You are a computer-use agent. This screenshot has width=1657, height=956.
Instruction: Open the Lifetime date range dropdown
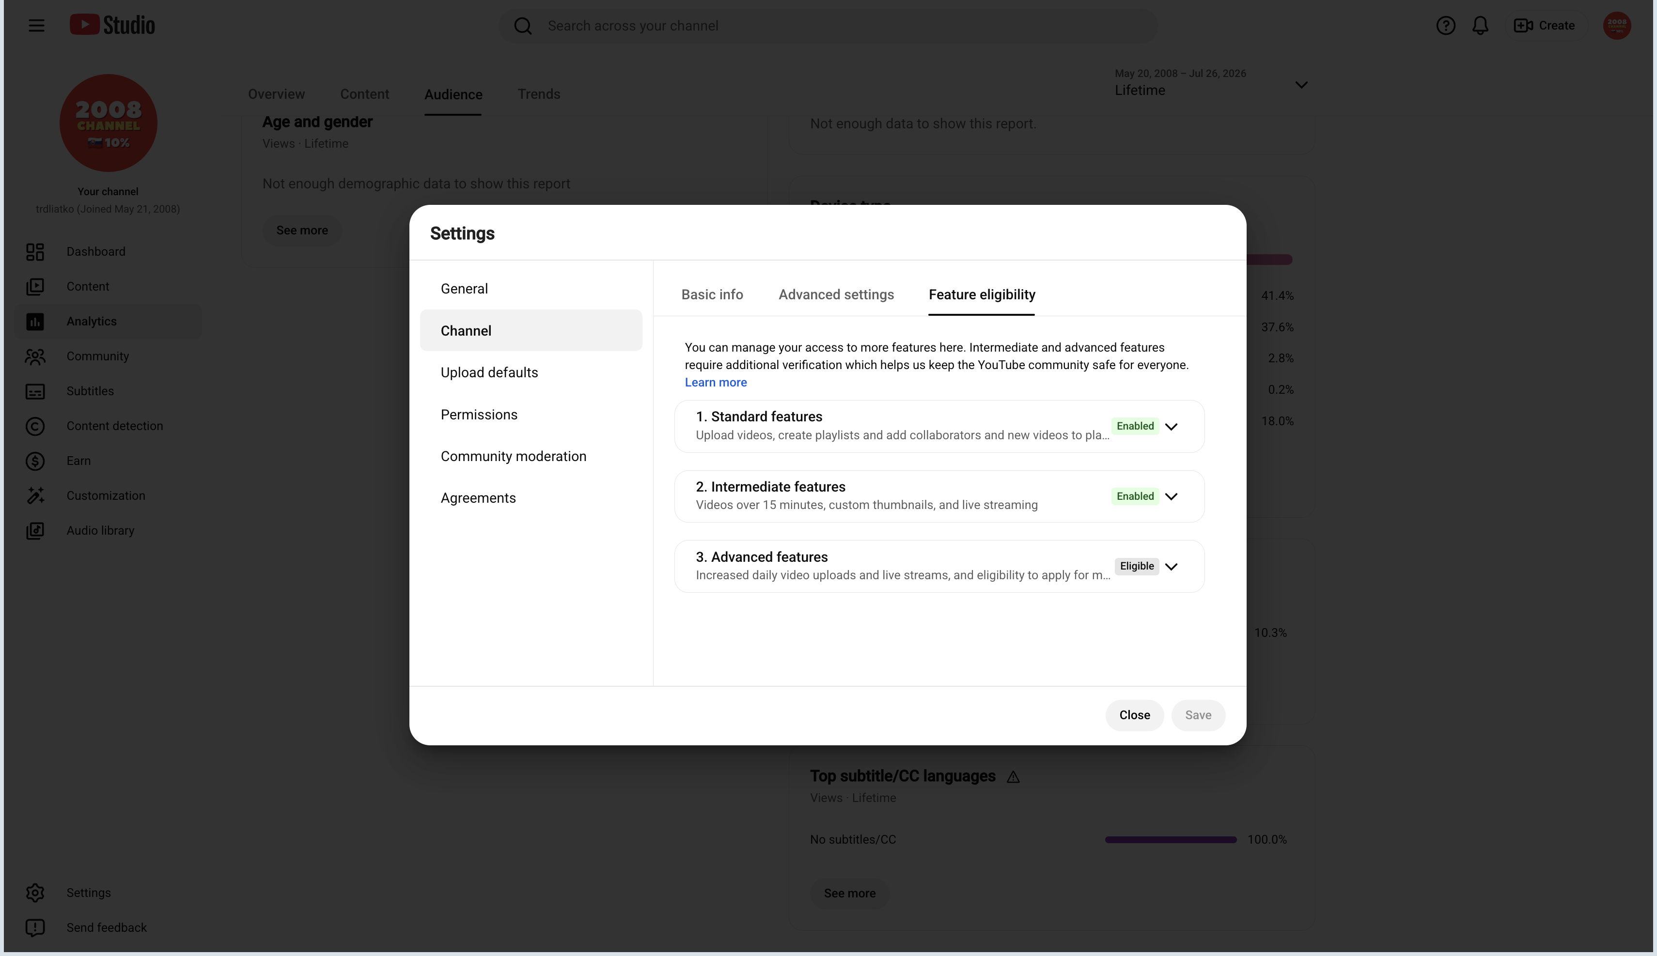[1211, 83]
